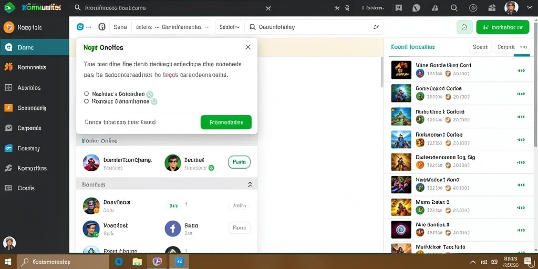This screenshot has width=538, height=269.
Task: Open the 'Sendrienentes' dropdown in the toolbar
Action: click(x=185, y=27)
